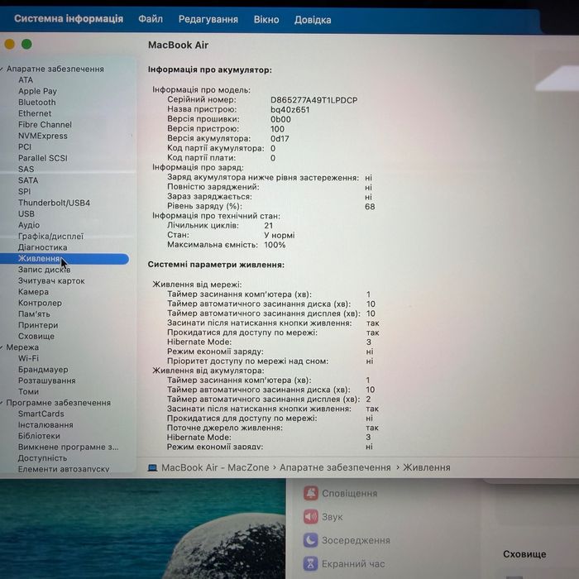Screen dimensions: 579x579
Task: Select NVMExpress in the sidebar
Action: click(43, 136)
